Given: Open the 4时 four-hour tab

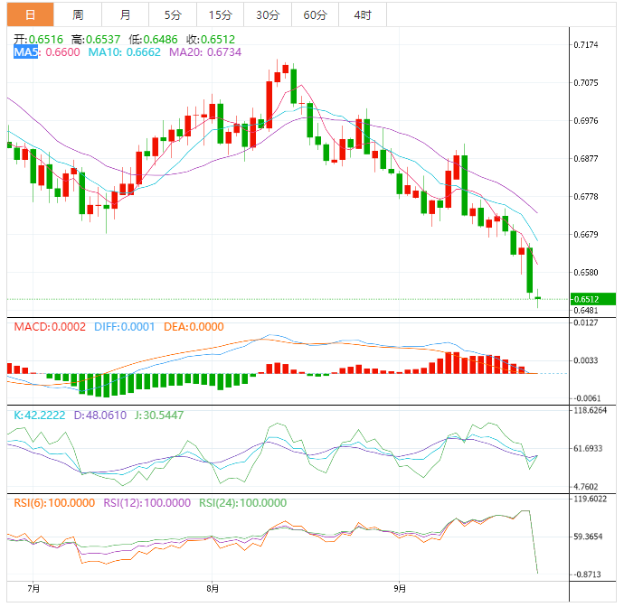Looking at the screenshot, I should (x=363, y=14).
